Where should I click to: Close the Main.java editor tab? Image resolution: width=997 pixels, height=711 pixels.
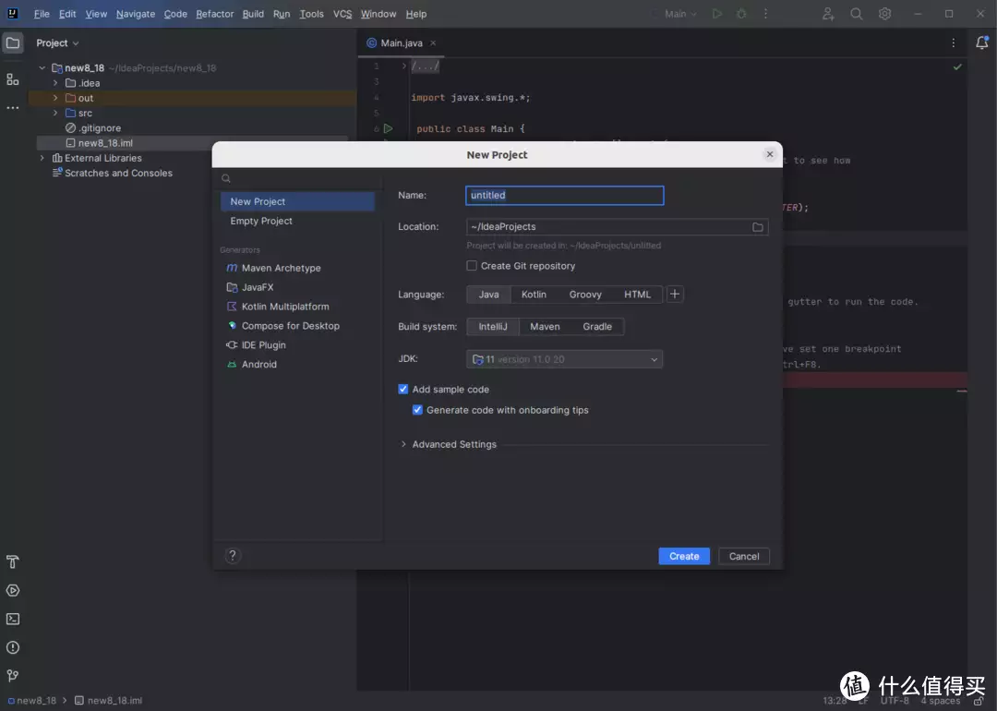(x=433, y=42)
